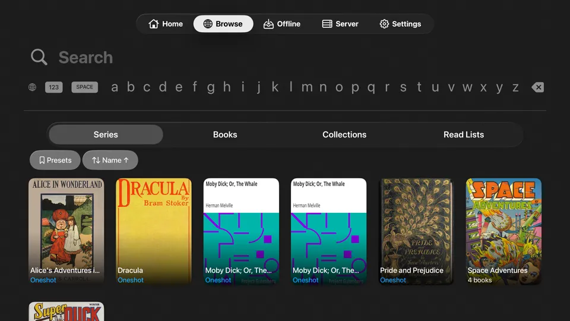Open the Super Duck series cover
Viewport: 570px width, 321px height.
pos(66,311)
